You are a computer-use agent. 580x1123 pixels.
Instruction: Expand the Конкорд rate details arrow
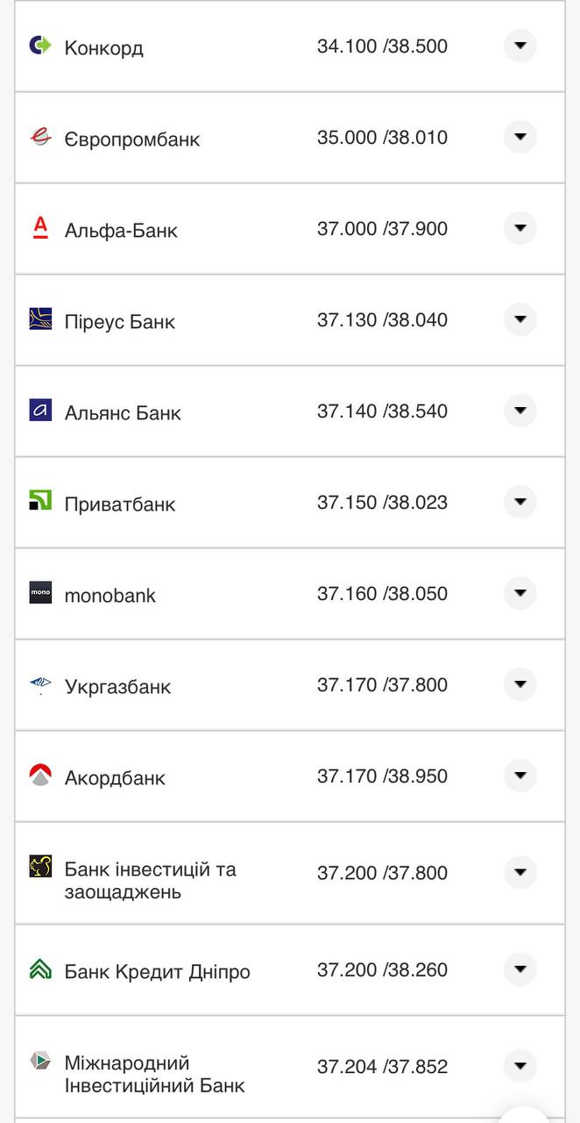[520, 46]
